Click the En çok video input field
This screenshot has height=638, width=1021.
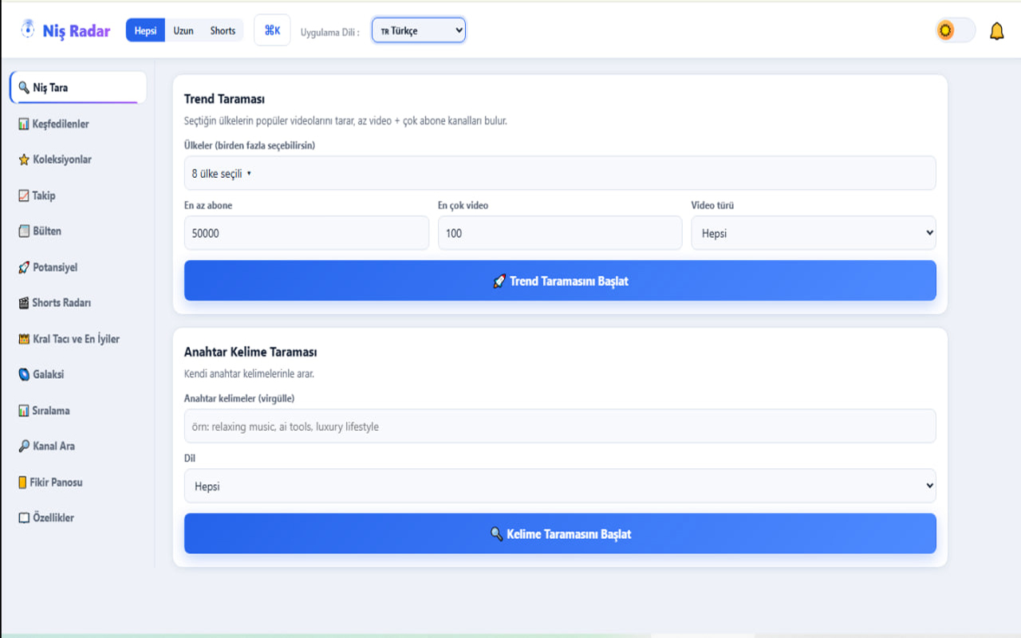click(560, 233)
